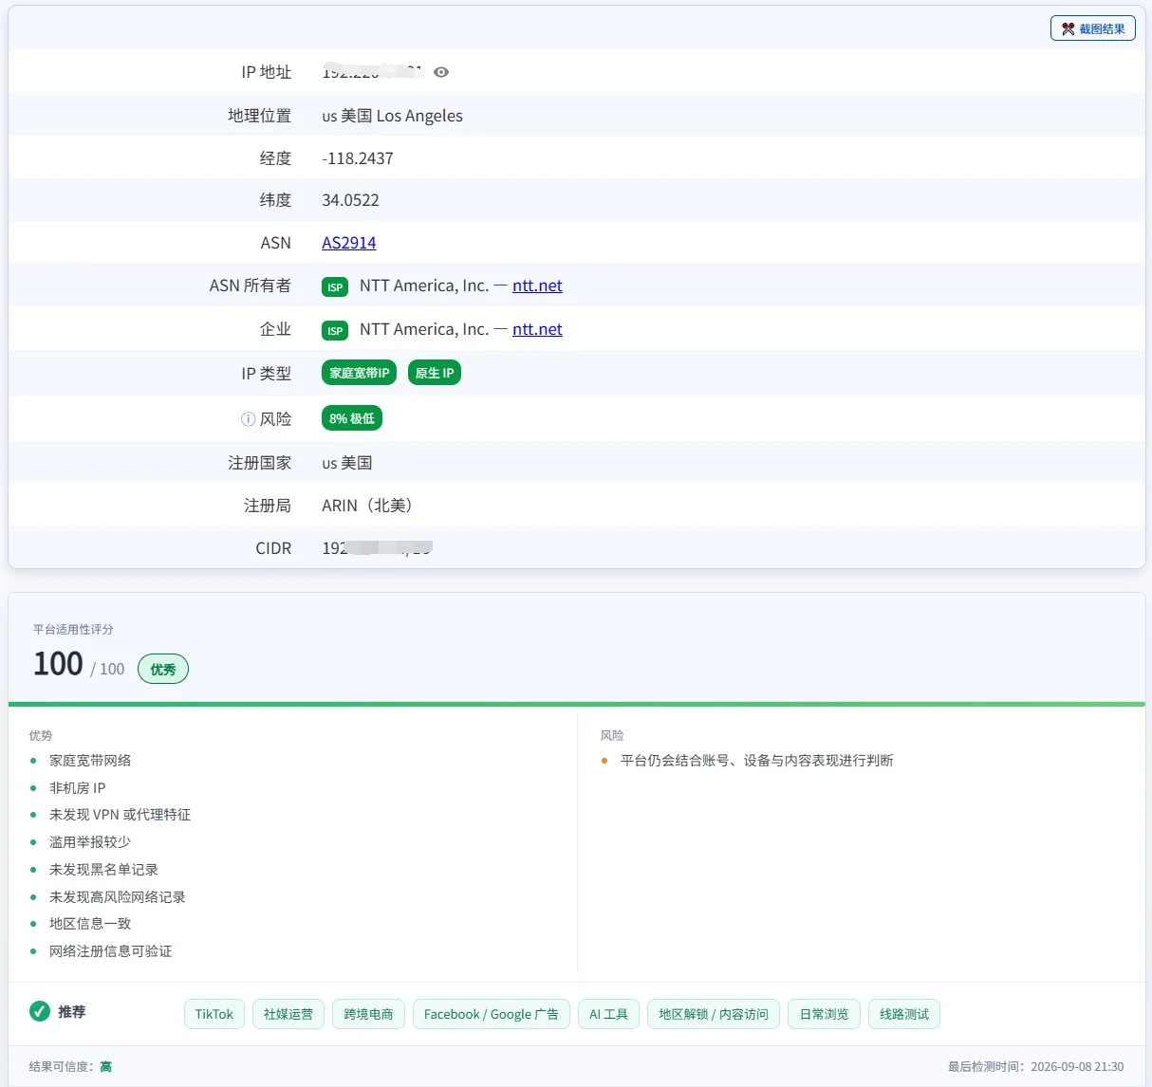Select the AI 工具 tag
Image resolution: width=1152 pixels, height=1087 pixels.
pos(608,1014)
